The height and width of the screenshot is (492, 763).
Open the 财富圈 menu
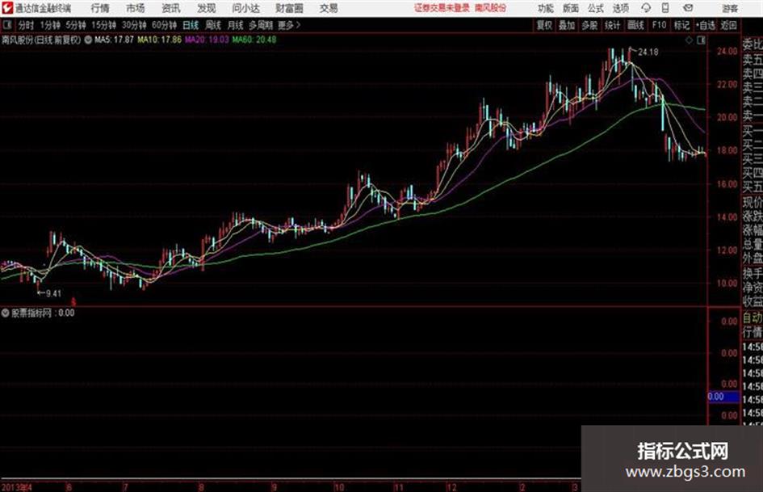[289, 8]
